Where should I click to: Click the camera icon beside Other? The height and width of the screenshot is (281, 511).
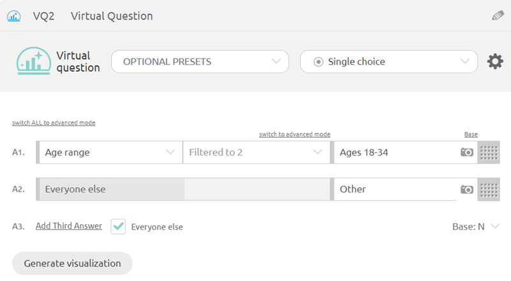tap(467, 189)
